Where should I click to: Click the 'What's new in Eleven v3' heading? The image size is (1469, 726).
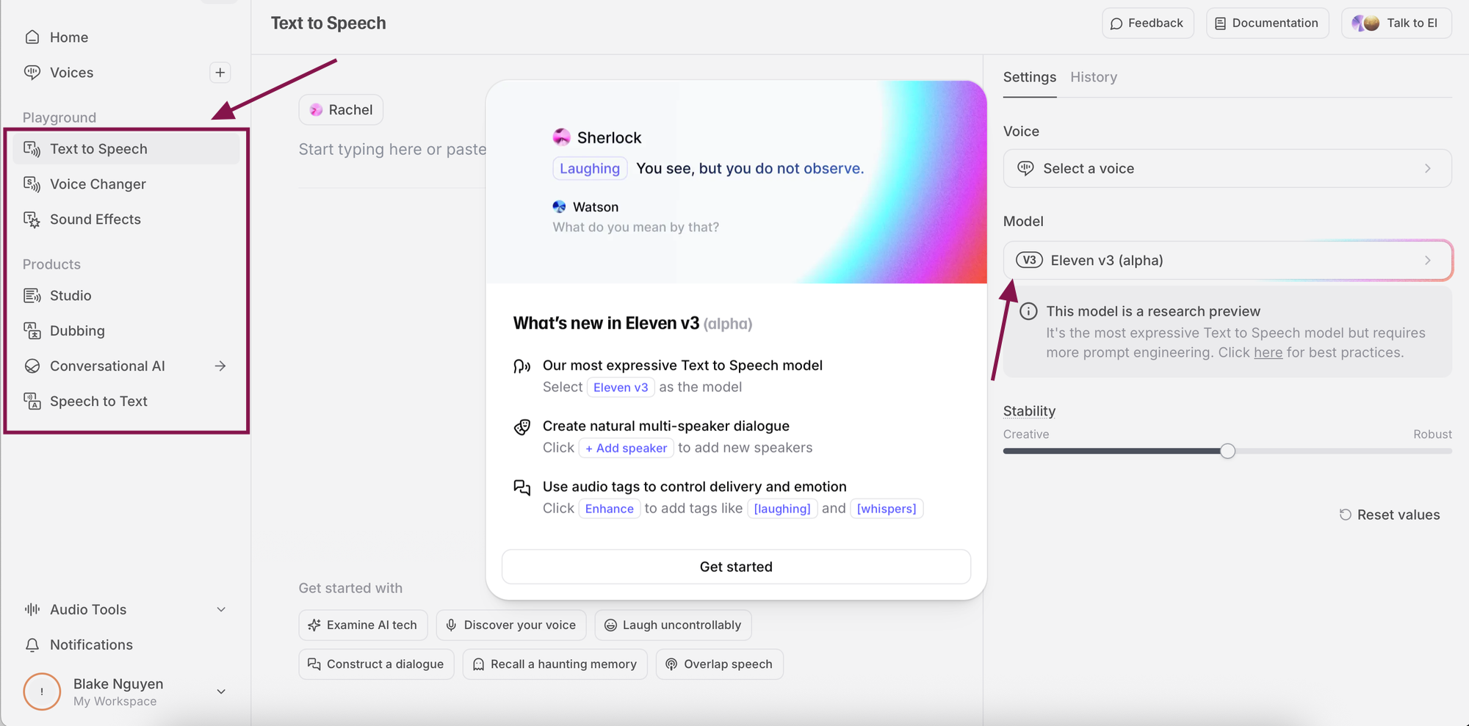pos(606,324)
